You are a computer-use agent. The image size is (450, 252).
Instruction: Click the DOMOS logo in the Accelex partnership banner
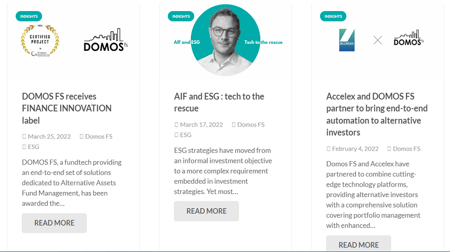point(409,38)
